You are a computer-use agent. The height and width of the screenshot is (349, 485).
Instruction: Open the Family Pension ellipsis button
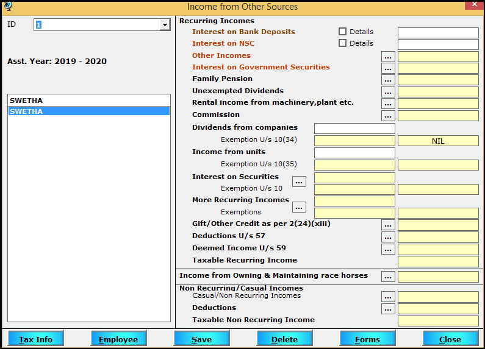[388, 80]
